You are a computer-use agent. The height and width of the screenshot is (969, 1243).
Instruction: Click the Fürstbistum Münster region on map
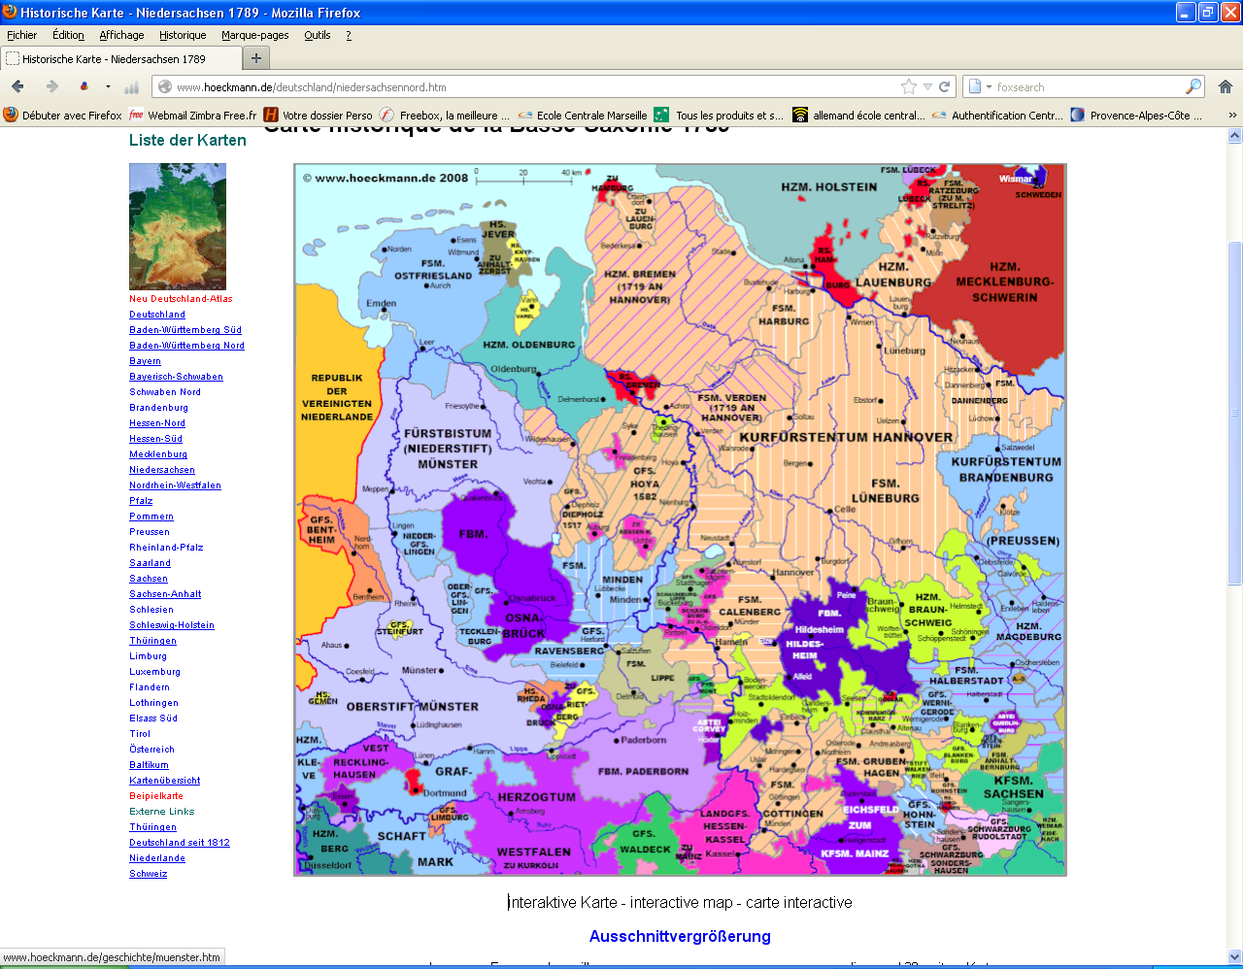tap(448, 449)
